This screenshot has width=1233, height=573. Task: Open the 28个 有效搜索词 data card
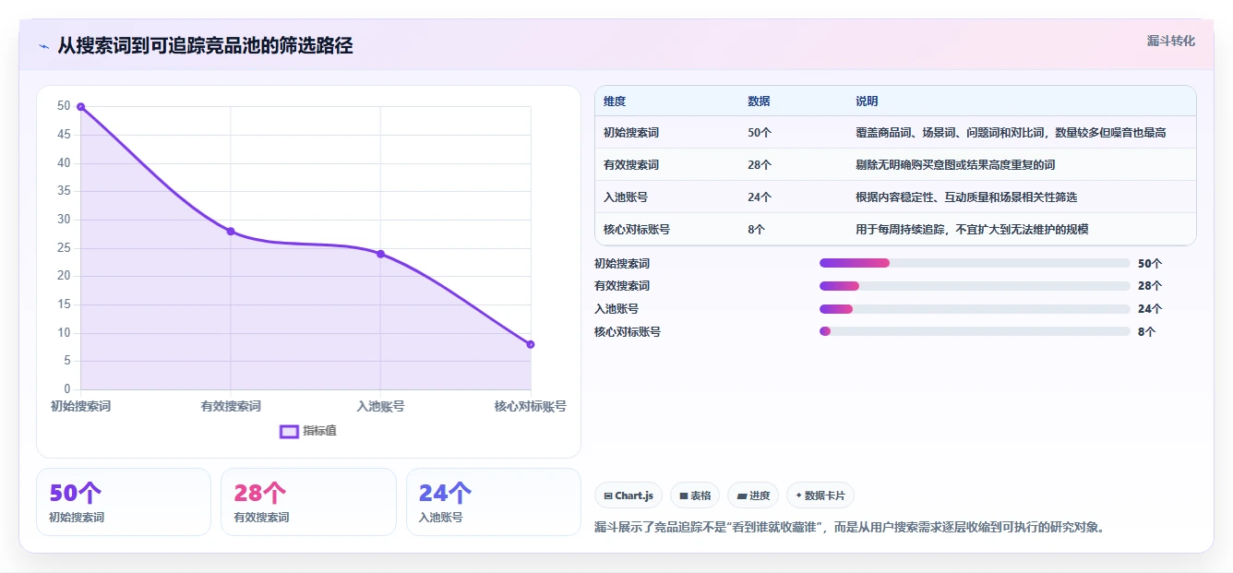(x=308, y=502)
